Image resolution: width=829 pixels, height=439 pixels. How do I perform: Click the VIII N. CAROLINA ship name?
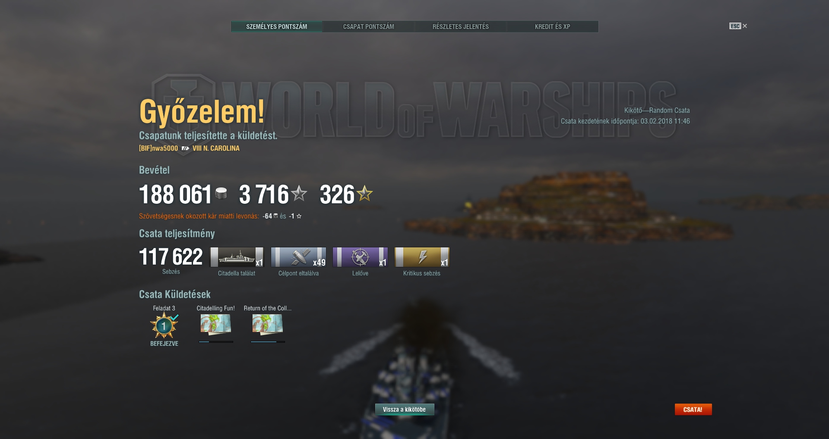tap(216, 148)
